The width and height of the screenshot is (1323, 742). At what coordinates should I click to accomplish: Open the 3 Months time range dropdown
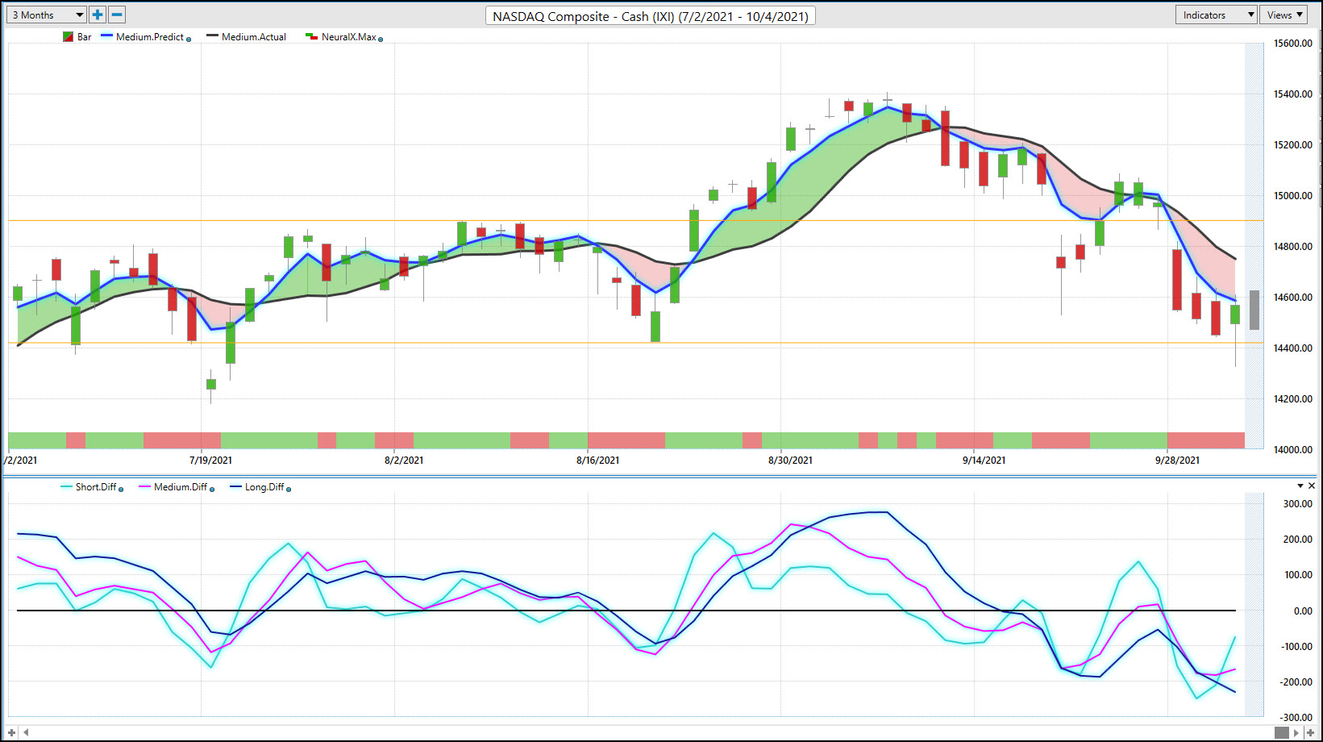click(x=47, y=15)
